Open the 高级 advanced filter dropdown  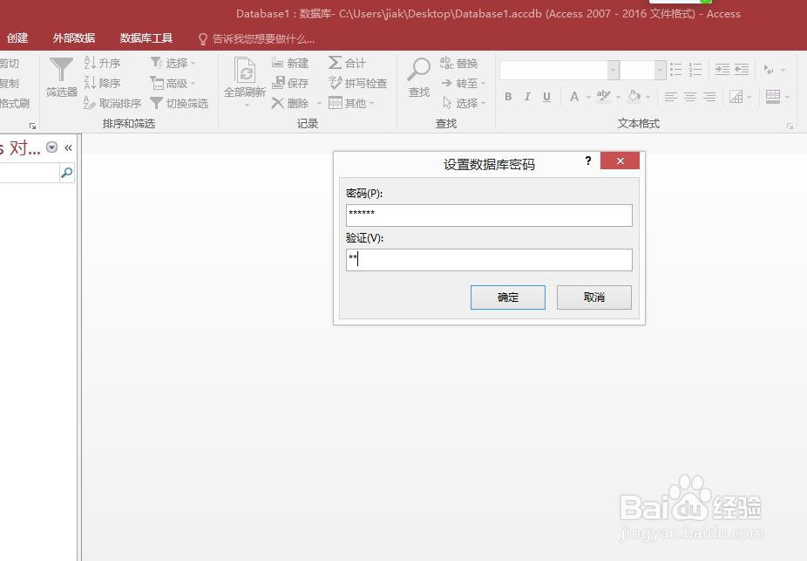(x=173, y=83)
